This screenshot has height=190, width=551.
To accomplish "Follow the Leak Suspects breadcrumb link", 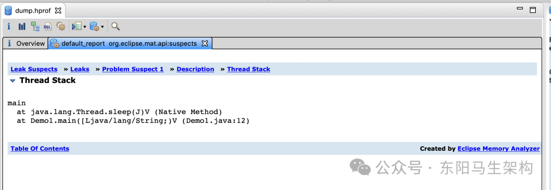I will coord(34,69).
